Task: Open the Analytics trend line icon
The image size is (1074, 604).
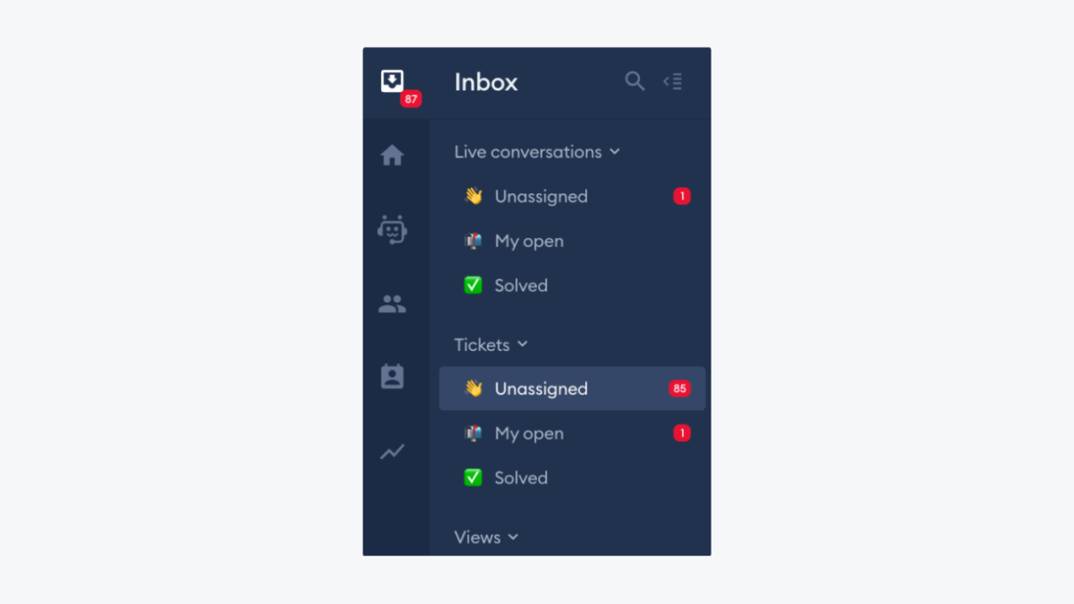Action: (392, 452)
